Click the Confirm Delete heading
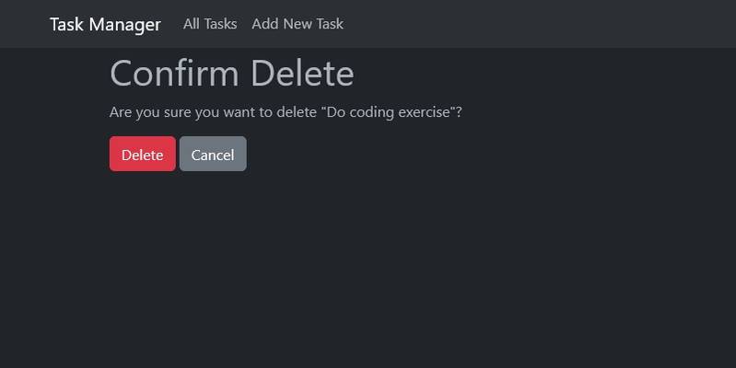This screenshot has height=368, width=736. point(231,74)
